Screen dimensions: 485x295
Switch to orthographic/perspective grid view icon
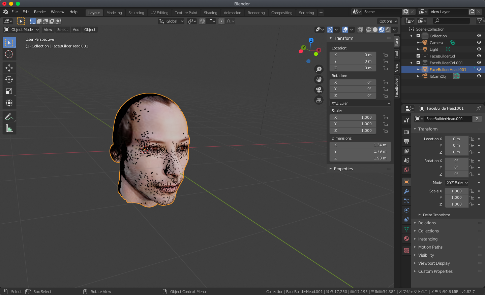(x=319, y=100)
